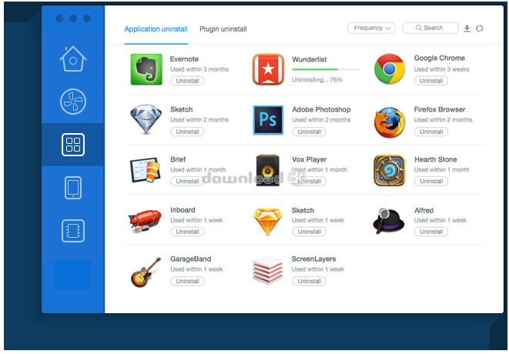Click the 'GarageBand' app name
This screenshot has height=354, width=509.
190,259
